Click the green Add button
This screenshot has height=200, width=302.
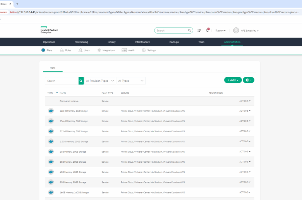click(x=233, y=80)
